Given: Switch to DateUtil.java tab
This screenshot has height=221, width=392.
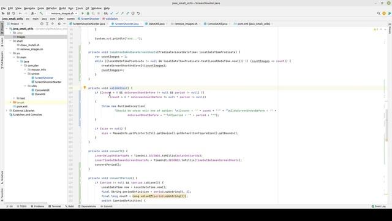Looking at the screenshot, I should [157, 24].
